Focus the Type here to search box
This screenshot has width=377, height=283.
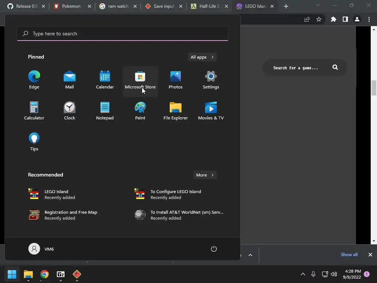pos(123,34)
